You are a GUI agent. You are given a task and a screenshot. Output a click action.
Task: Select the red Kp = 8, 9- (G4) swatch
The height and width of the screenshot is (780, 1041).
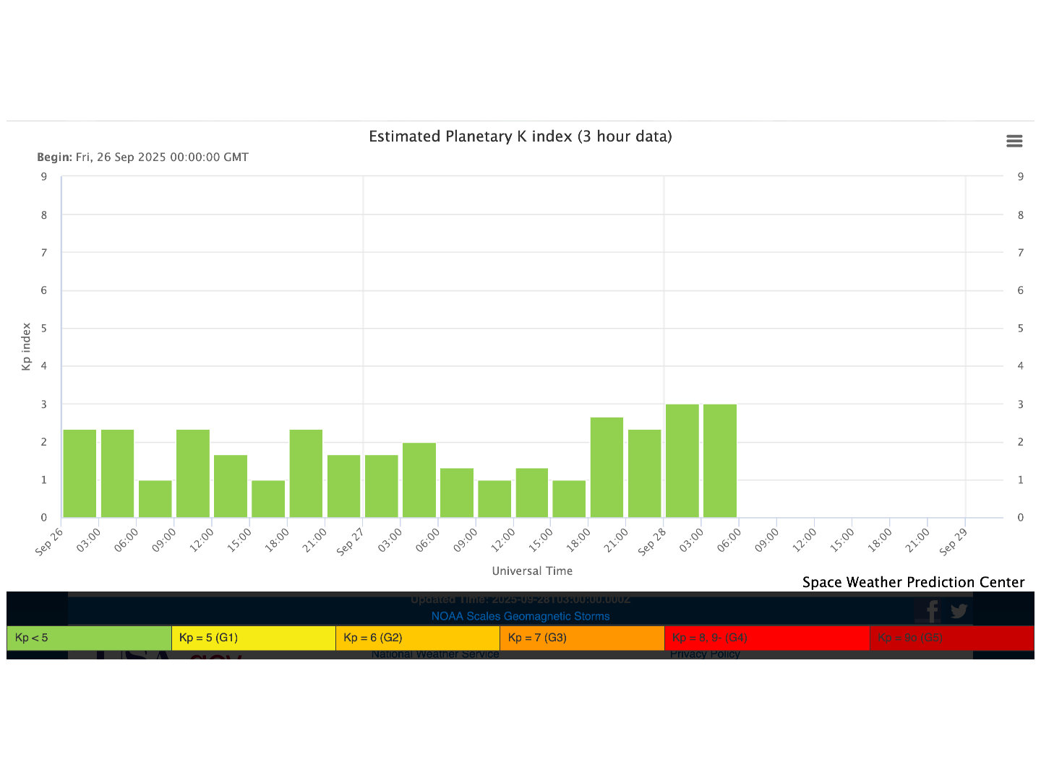766,638
